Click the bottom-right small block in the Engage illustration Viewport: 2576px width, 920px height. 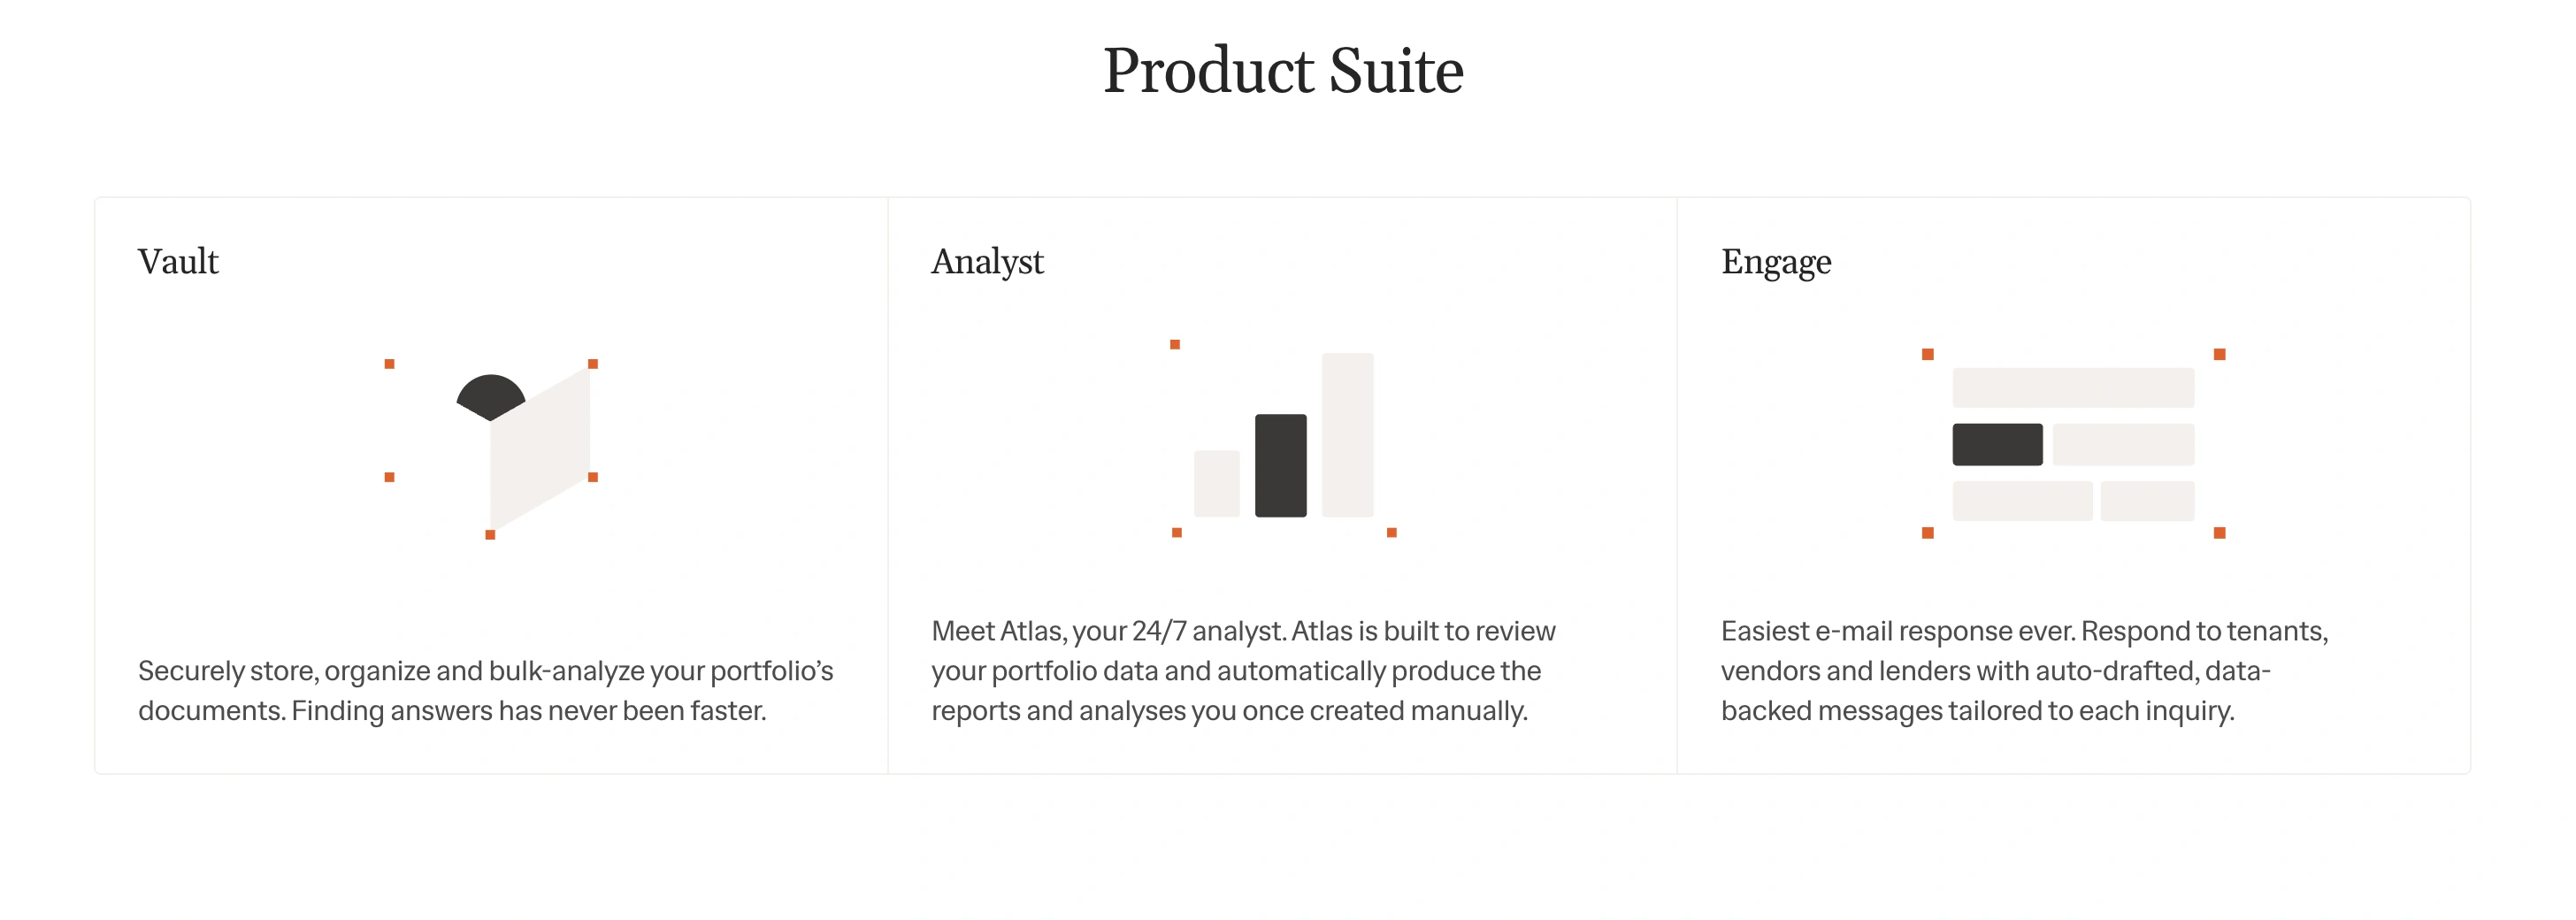(x=2147, y=500)
